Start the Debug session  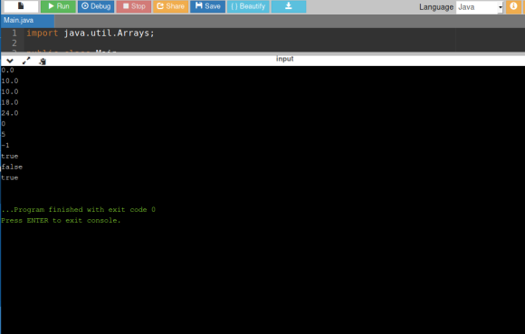(x=96, y=6)
